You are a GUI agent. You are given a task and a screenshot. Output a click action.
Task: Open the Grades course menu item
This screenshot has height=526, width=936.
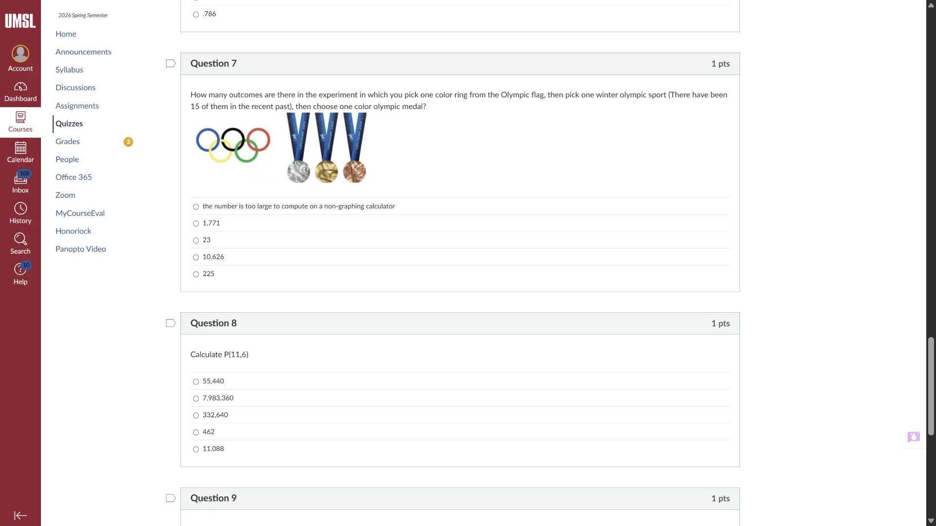pos(68,141)
